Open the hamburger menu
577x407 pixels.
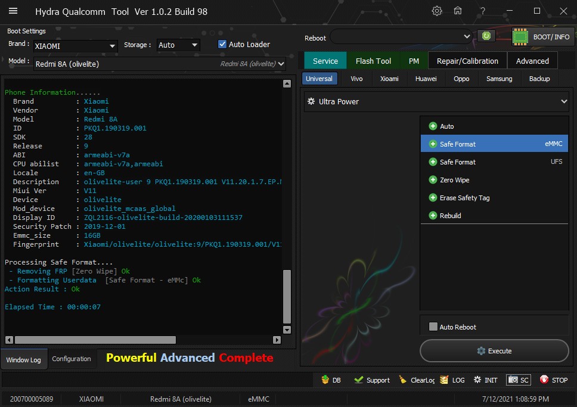[13, 11]
